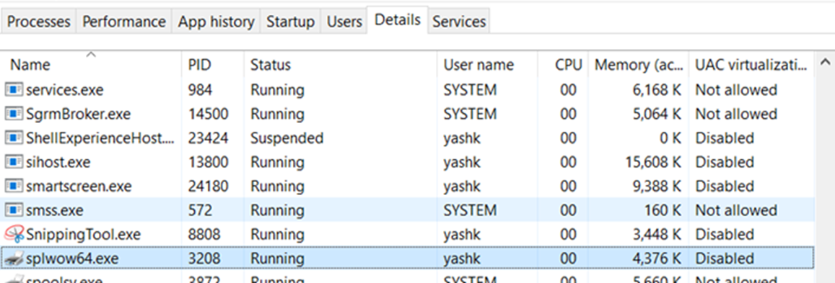
Task: Click PID 3208 cell
Action: tap(204, 259)
